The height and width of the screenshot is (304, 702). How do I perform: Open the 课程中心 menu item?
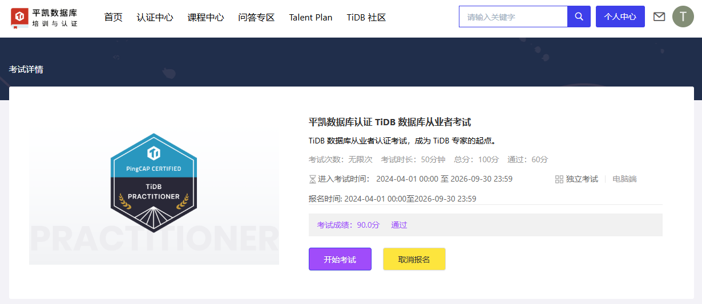click(205, 17)
